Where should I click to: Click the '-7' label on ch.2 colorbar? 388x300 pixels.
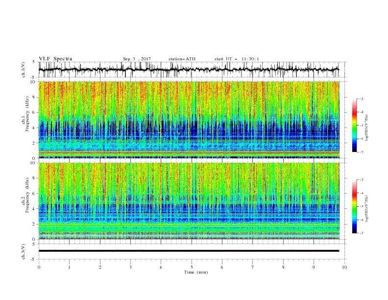click(362, 233)
